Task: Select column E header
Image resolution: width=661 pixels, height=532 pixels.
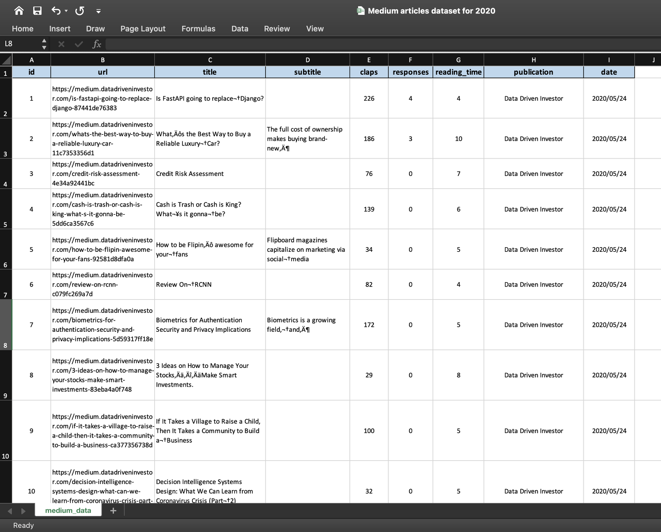Action: 369,60
